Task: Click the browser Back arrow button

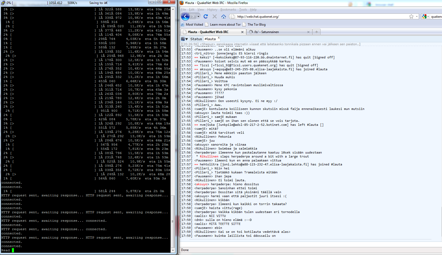Action: click(x=185, y=16)
